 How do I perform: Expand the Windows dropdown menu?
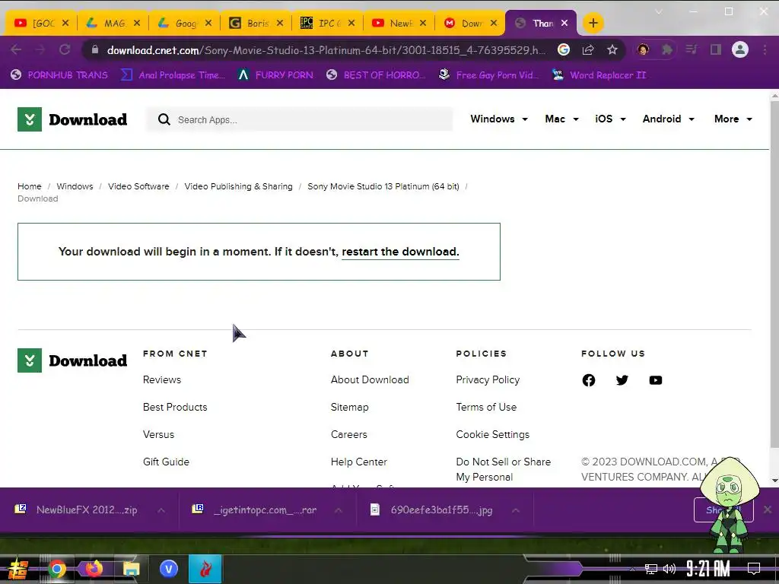(x=499, y=119)
